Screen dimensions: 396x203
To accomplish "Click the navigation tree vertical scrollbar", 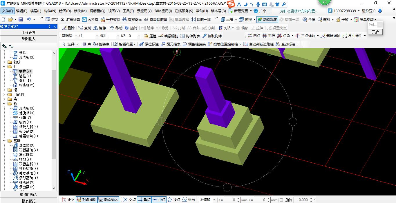I will (54, 114).
